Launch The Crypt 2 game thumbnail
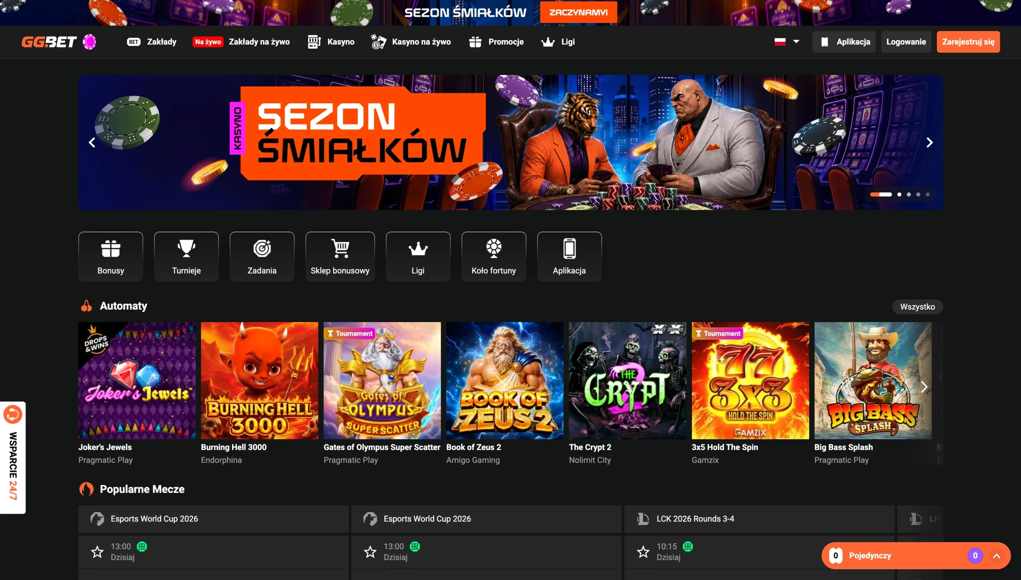 click(628, 381)
